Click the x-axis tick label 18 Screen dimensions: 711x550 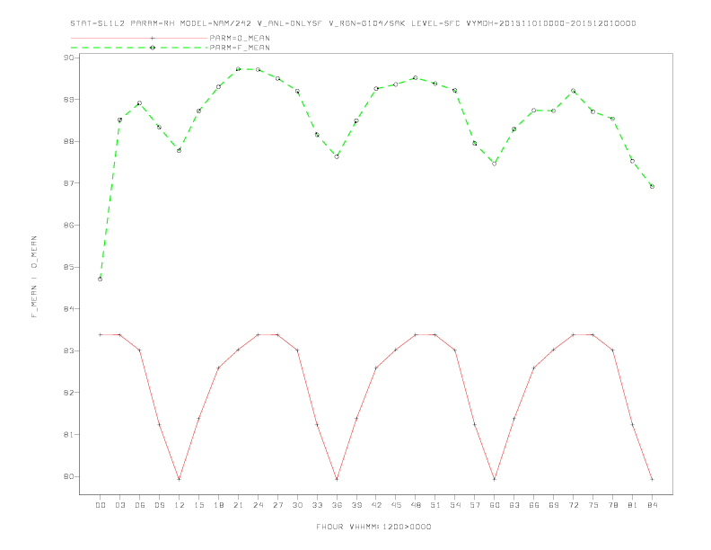pos(218,505)
